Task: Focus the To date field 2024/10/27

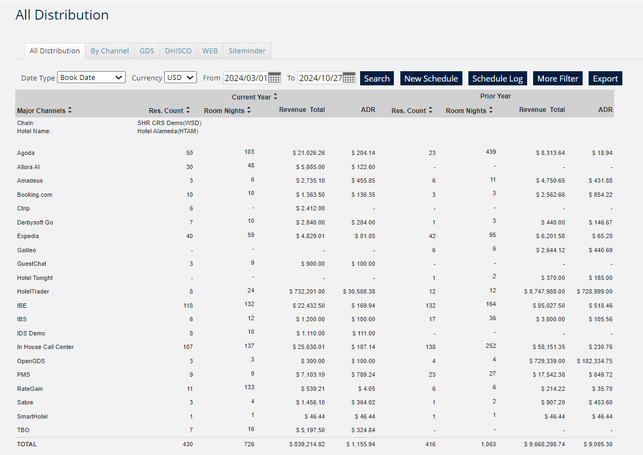Action: pos(320,78)
